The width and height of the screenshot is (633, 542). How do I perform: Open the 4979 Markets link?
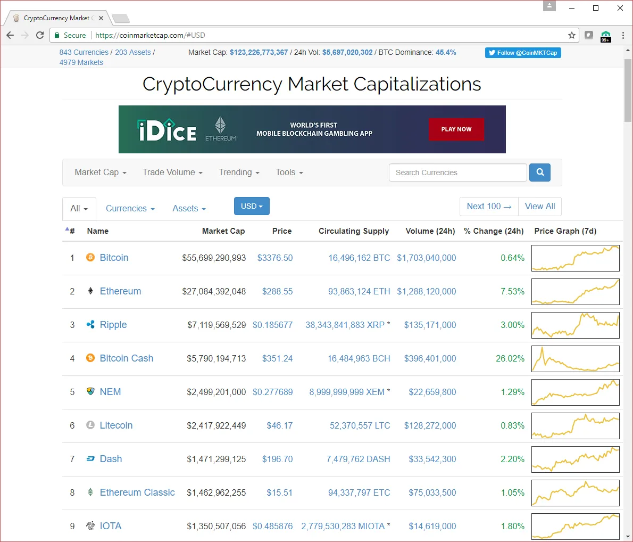(x=81, y=62)
